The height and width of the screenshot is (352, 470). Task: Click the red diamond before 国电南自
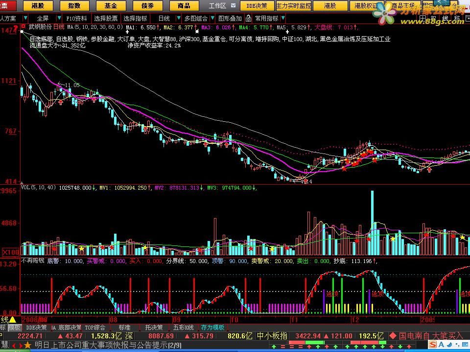[x=393, y=335]
